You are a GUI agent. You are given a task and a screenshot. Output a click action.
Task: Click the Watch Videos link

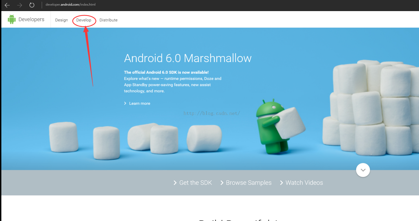click(301, 183)
